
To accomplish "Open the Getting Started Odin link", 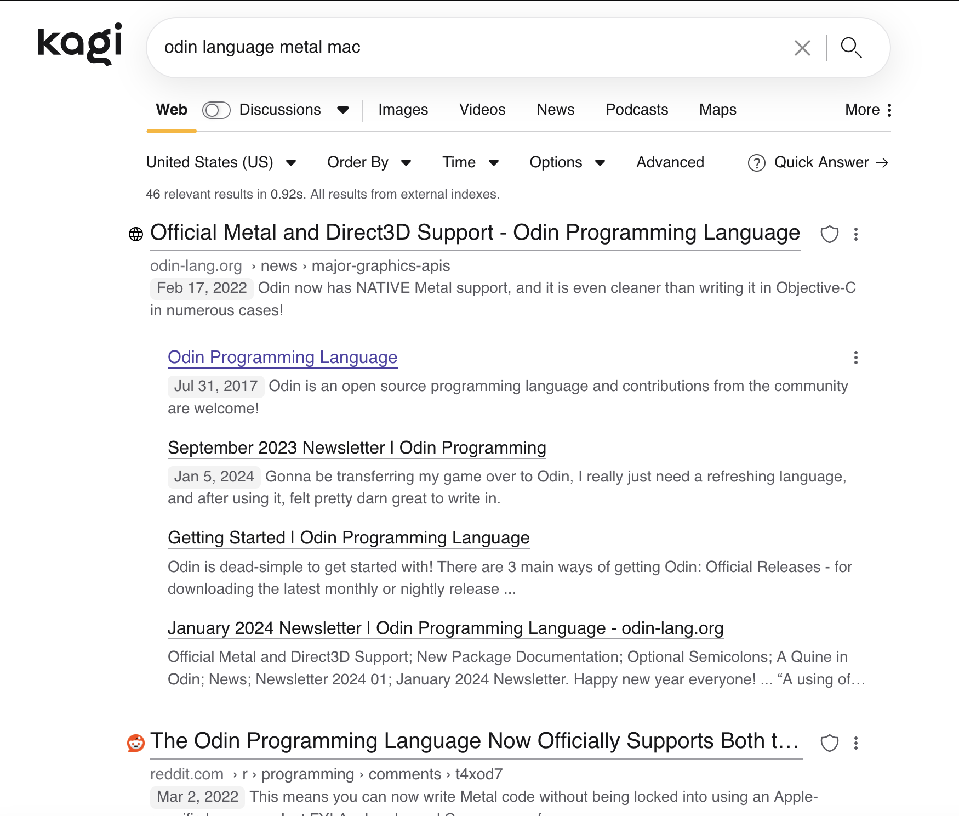I will (x=349, y=537).
